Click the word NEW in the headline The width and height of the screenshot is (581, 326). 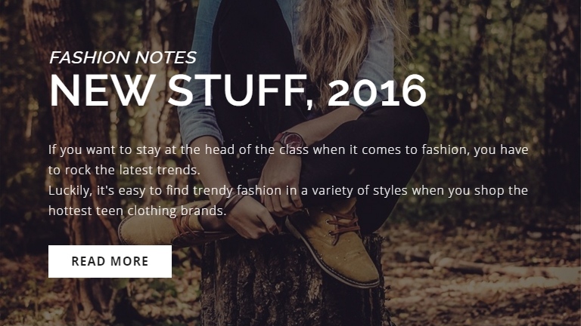click(102, 91)
